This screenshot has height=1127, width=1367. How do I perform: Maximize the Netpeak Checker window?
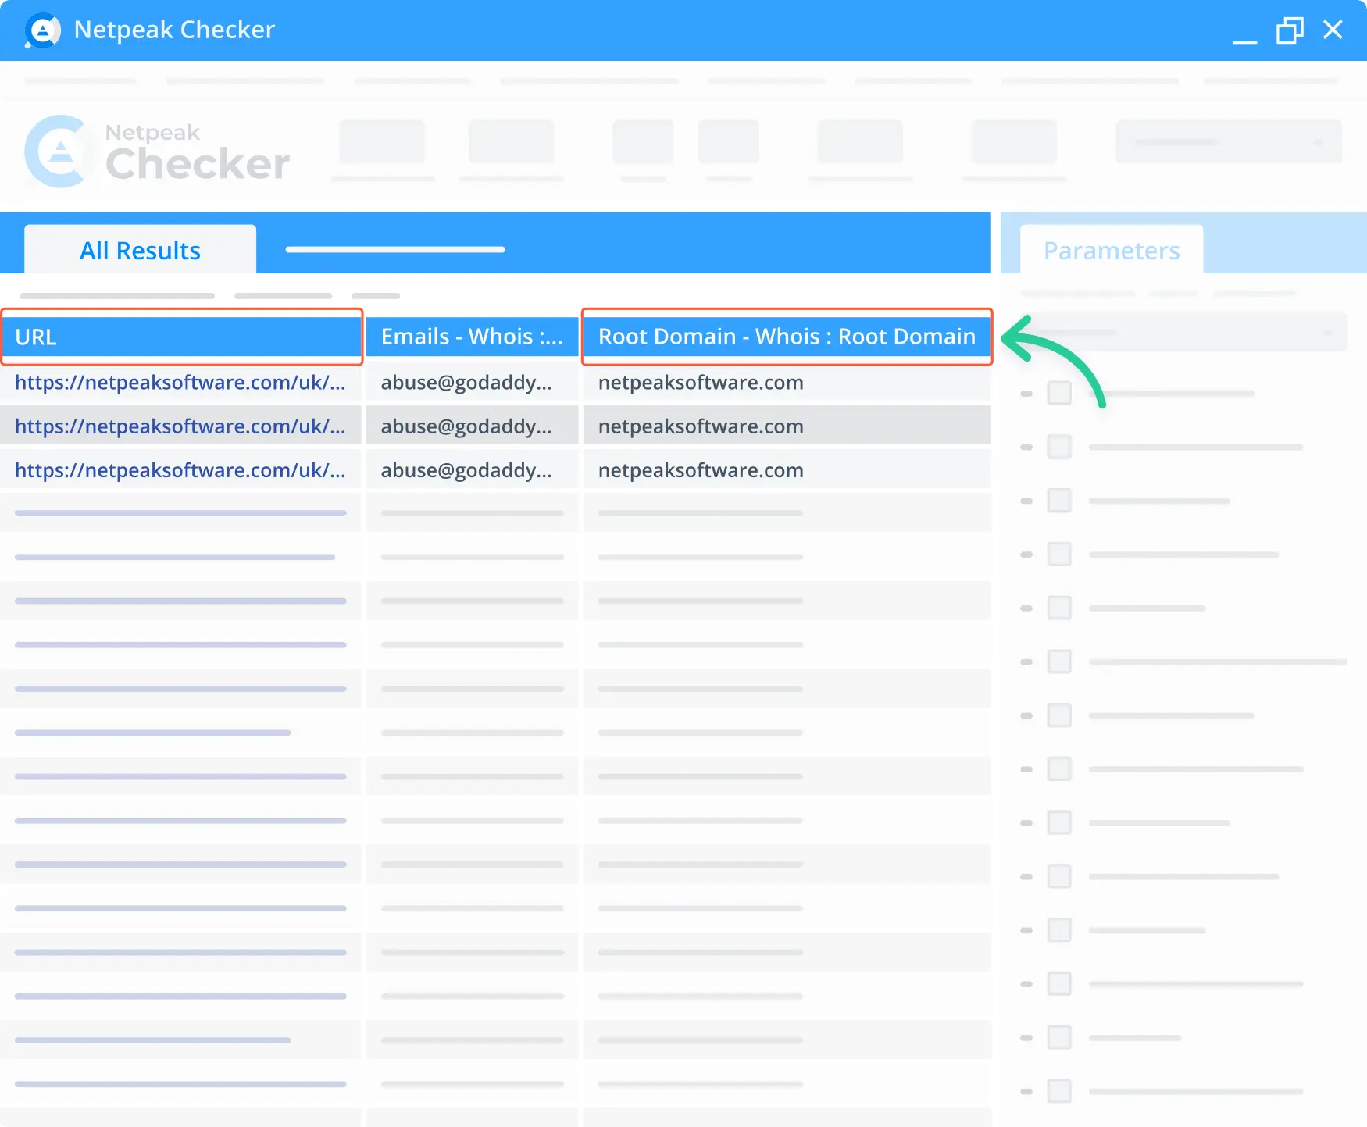coord(1290,30)
